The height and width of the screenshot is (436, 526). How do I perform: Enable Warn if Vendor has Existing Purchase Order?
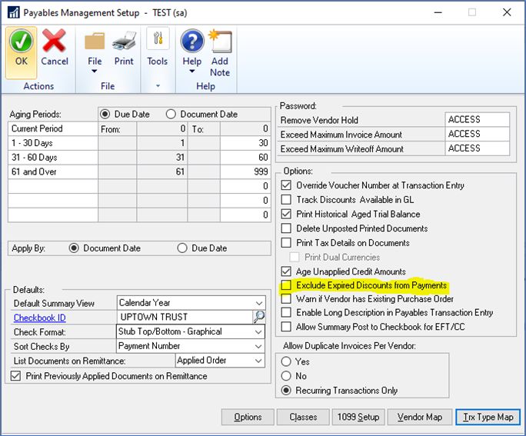tap(286, 299)
